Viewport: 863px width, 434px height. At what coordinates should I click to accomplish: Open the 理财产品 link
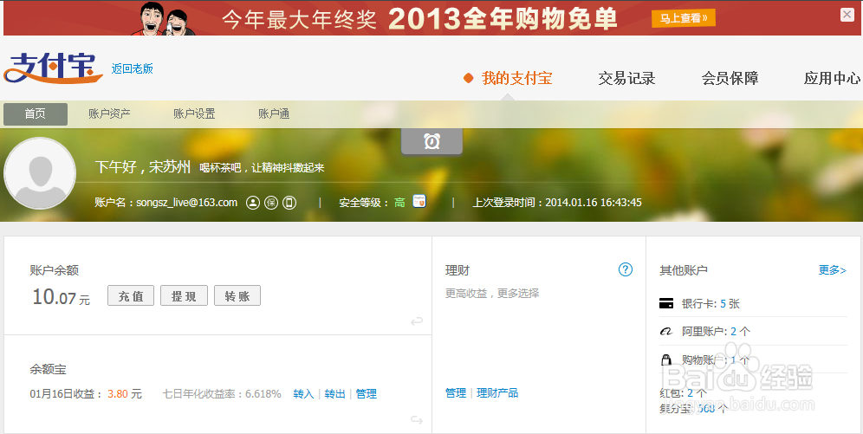(497, 392)
